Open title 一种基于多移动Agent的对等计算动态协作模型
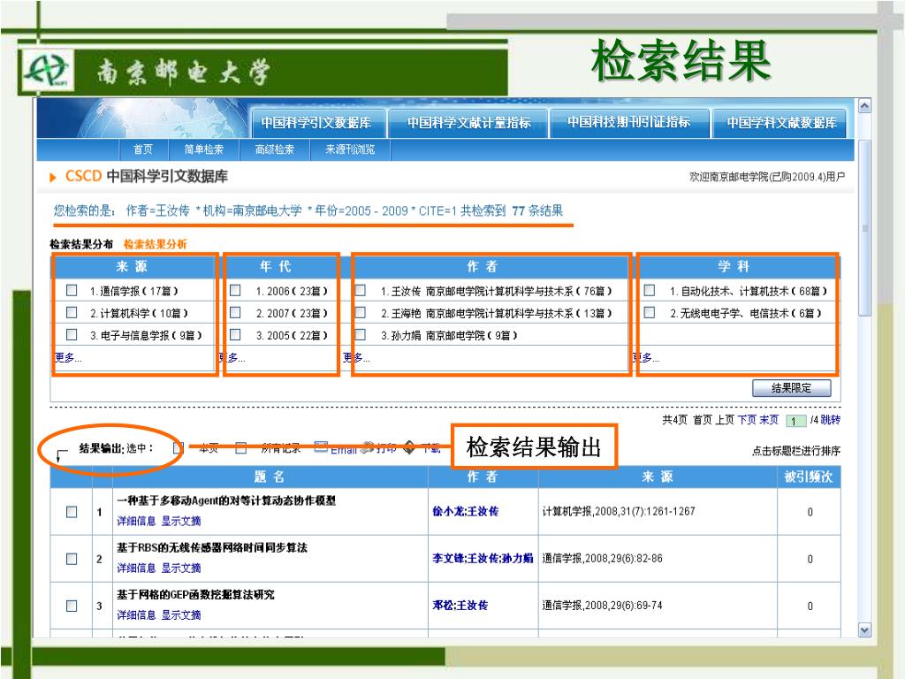This screenshot has height=679, width=905. point(226,500)
